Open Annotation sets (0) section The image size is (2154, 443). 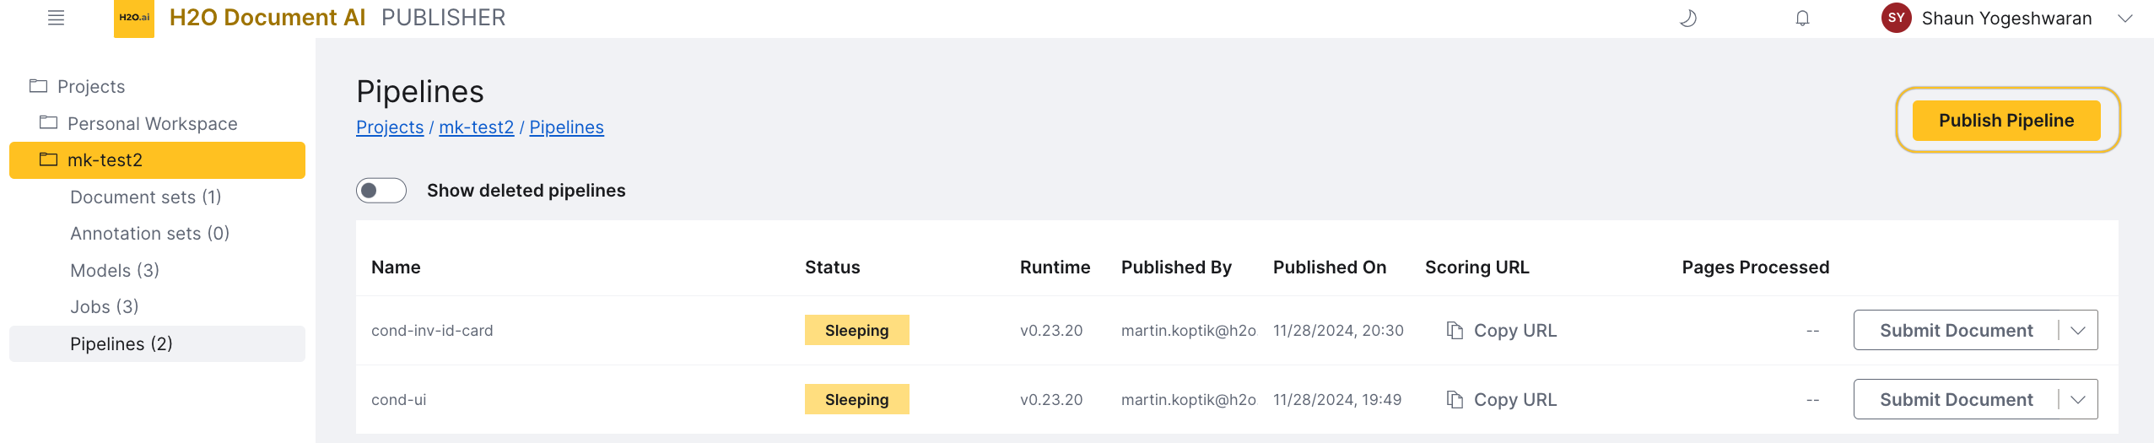click(x=150, y=233)
